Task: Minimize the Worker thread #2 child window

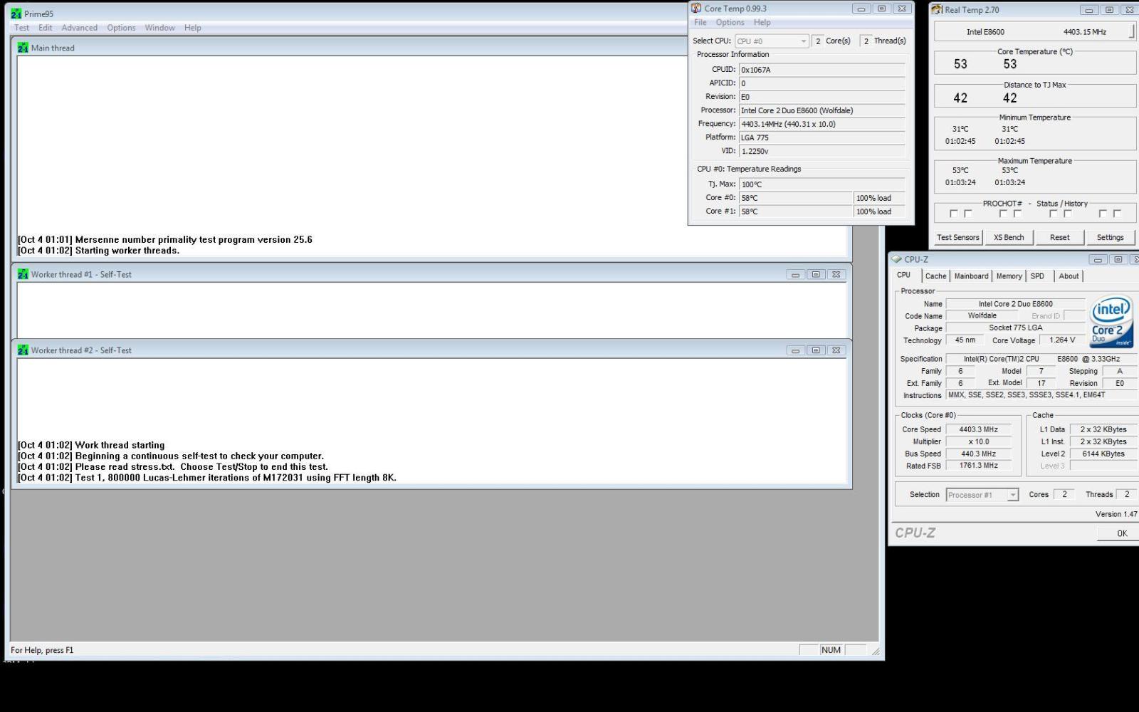Action: 796,350
